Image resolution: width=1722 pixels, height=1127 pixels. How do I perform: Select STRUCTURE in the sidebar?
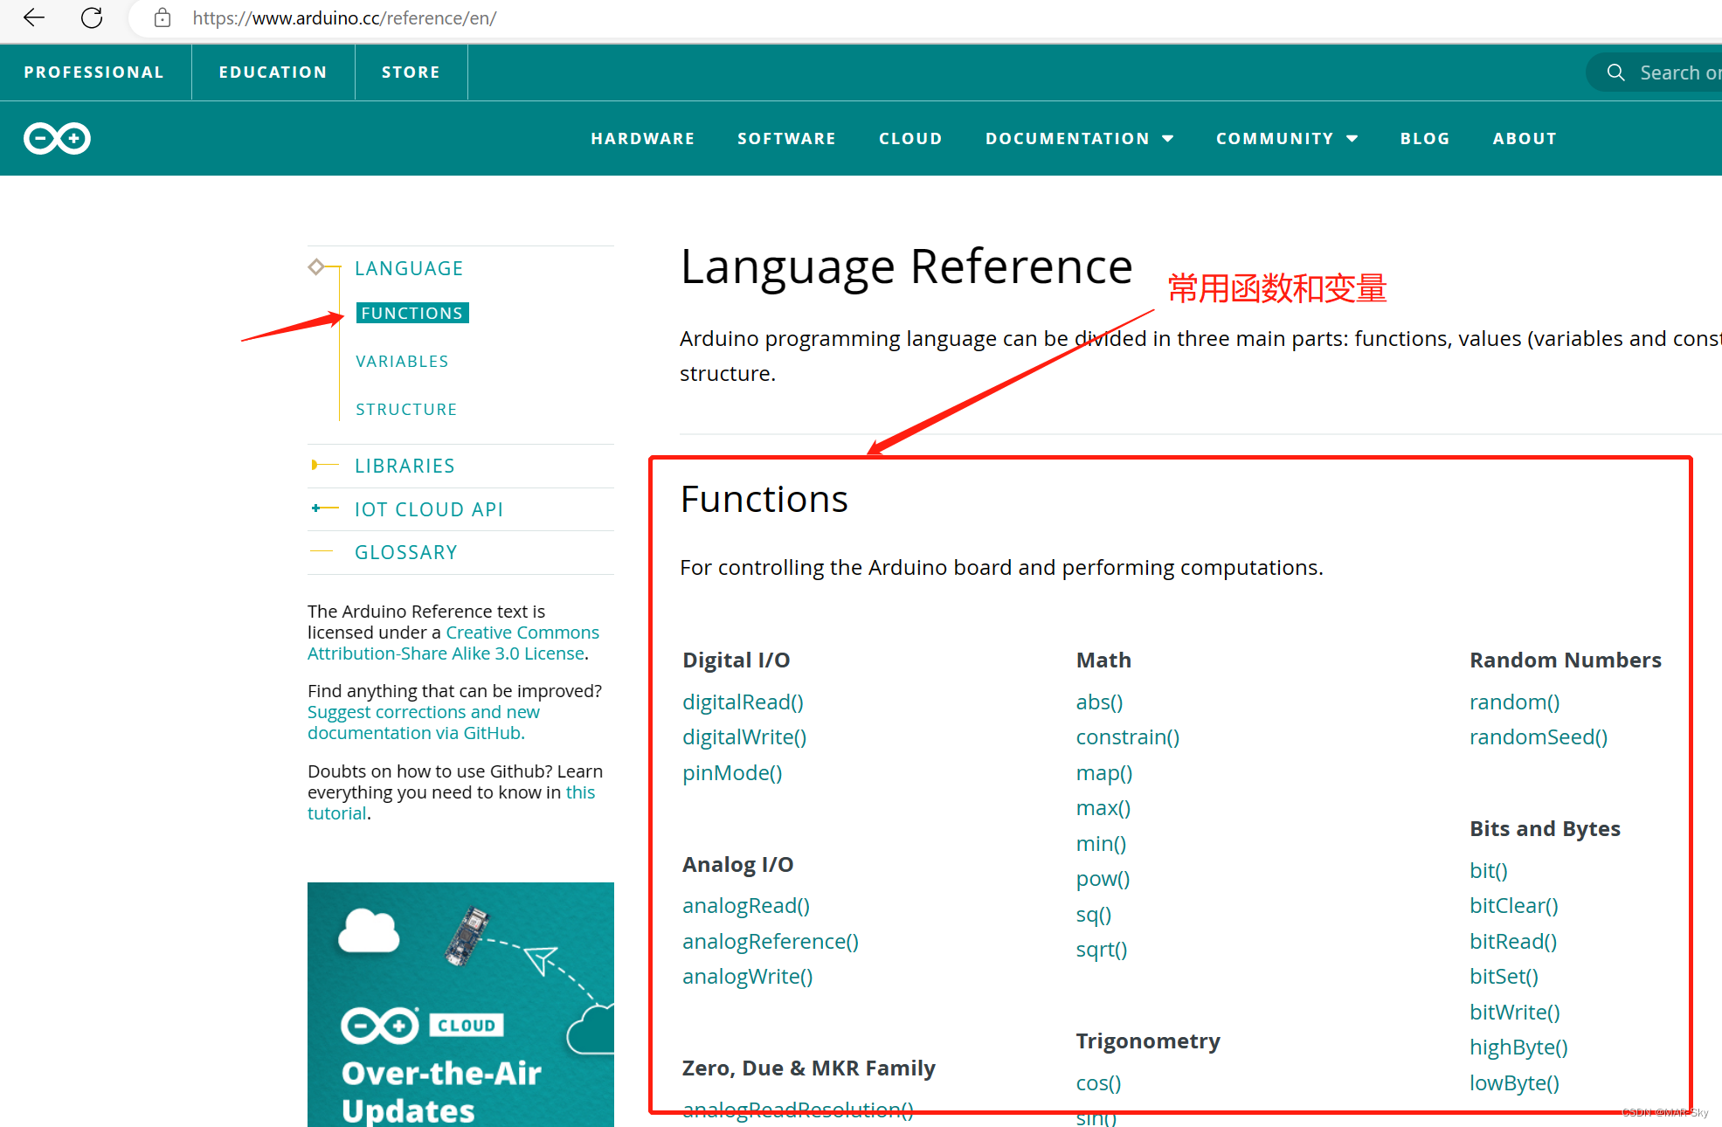406,410
